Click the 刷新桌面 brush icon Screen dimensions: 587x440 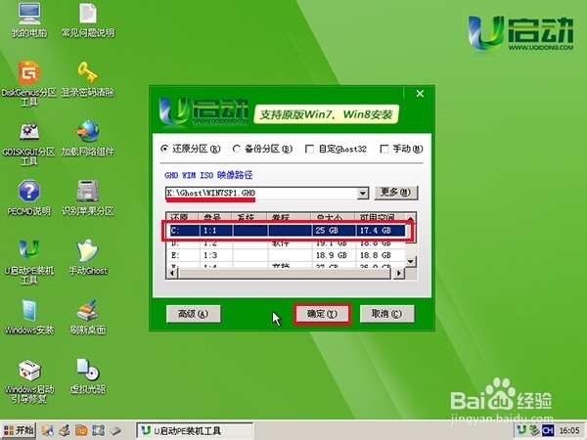tap(88, 317)
